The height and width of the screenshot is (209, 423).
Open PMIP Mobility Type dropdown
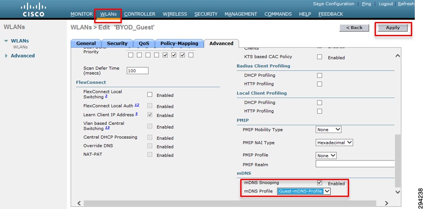(328, 130)
